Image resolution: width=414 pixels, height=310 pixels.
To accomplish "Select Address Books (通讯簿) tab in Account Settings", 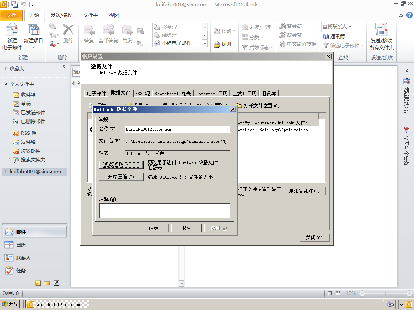I will pyautogui.click(x=268, y=94).
